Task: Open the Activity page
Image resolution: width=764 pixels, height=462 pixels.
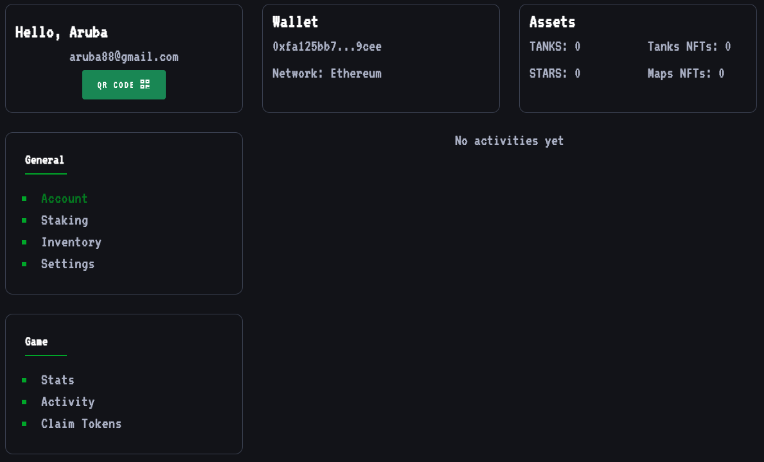Action: (x=67, y=402)
